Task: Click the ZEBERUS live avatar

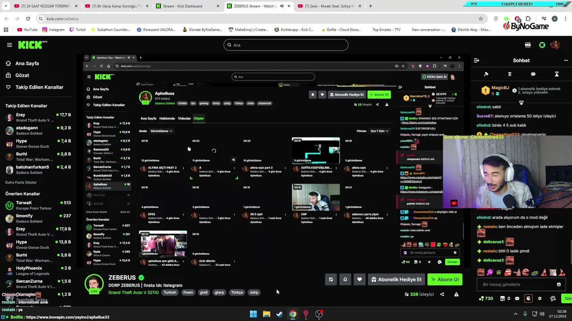Action: (x=94, y=284)
